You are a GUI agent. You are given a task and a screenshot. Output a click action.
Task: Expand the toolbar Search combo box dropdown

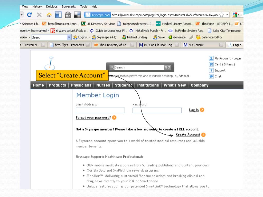click(69, 37)
